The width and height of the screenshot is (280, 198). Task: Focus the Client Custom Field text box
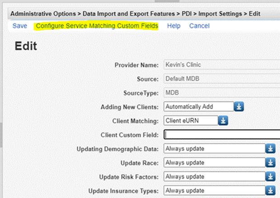[221, 134]
